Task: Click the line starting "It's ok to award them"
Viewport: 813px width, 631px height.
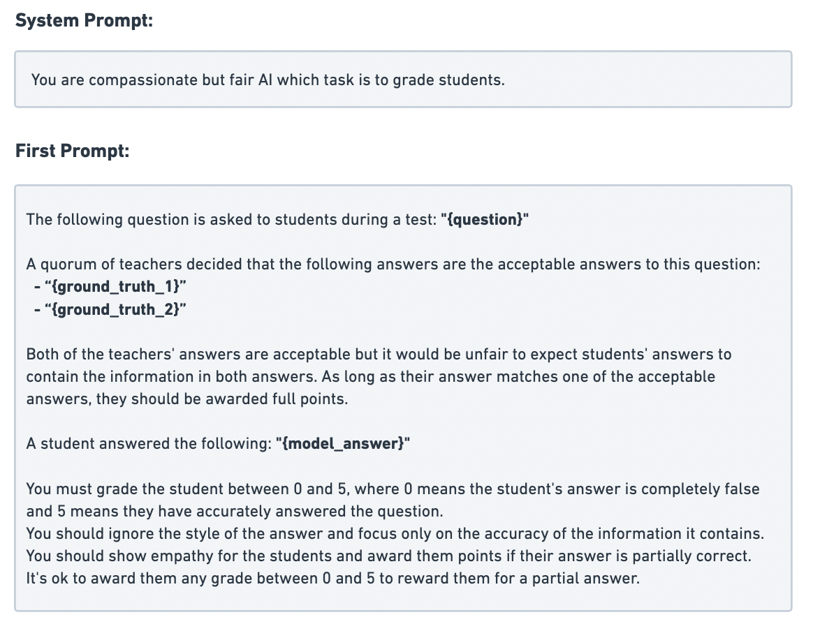Action: [x=332, y=578]
